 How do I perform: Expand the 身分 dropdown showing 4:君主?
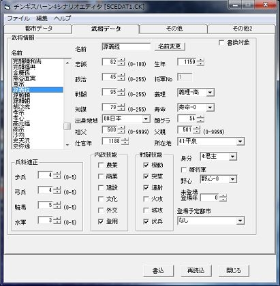(232, 157)
